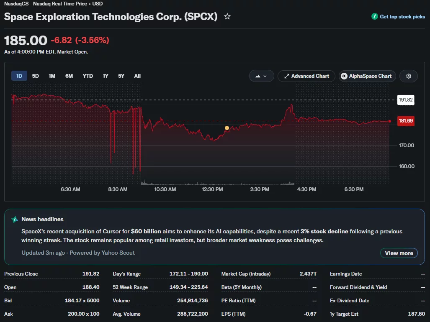Screen dimensions: 430x322
Task: Click the Volume value 254,914,736
Action: click(x=193, y=301)
